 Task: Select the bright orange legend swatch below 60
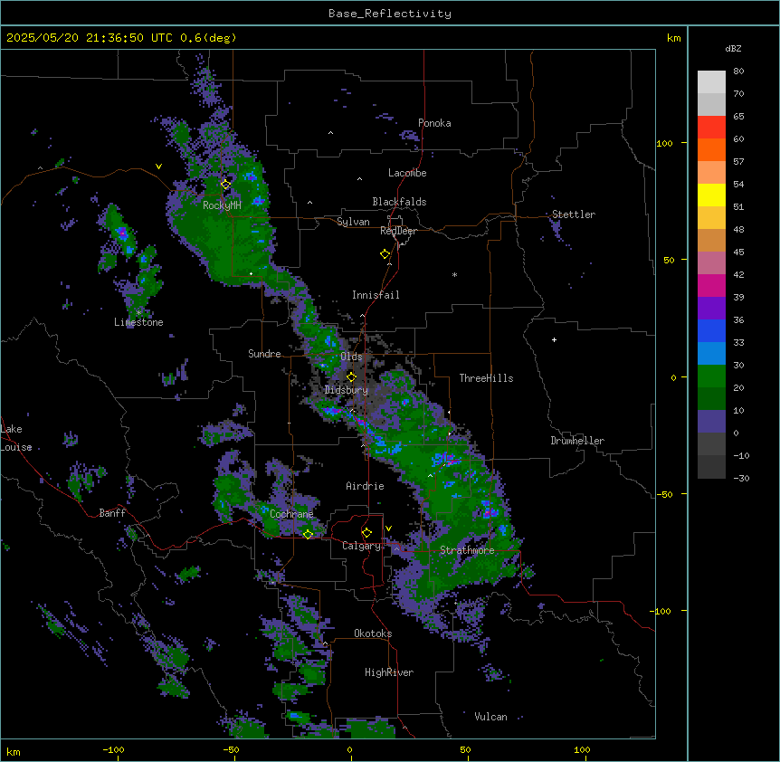tap(711, 149)
